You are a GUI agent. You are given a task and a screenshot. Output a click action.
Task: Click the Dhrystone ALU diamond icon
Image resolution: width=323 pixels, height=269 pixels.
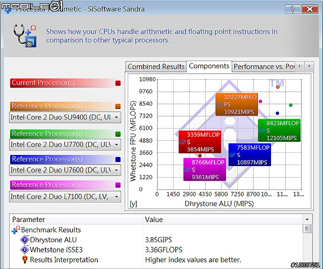click(x=25, y=240)
